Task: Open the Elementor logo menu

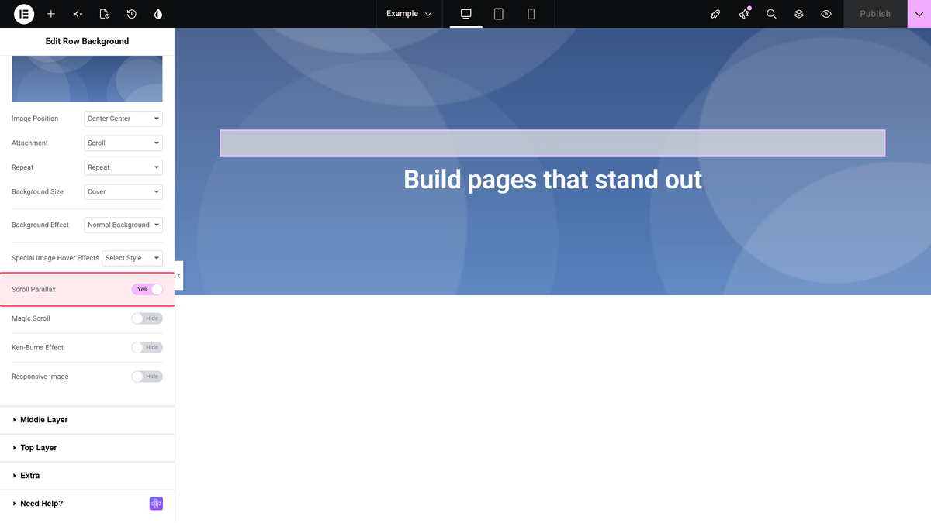Action: pos(24,14)
